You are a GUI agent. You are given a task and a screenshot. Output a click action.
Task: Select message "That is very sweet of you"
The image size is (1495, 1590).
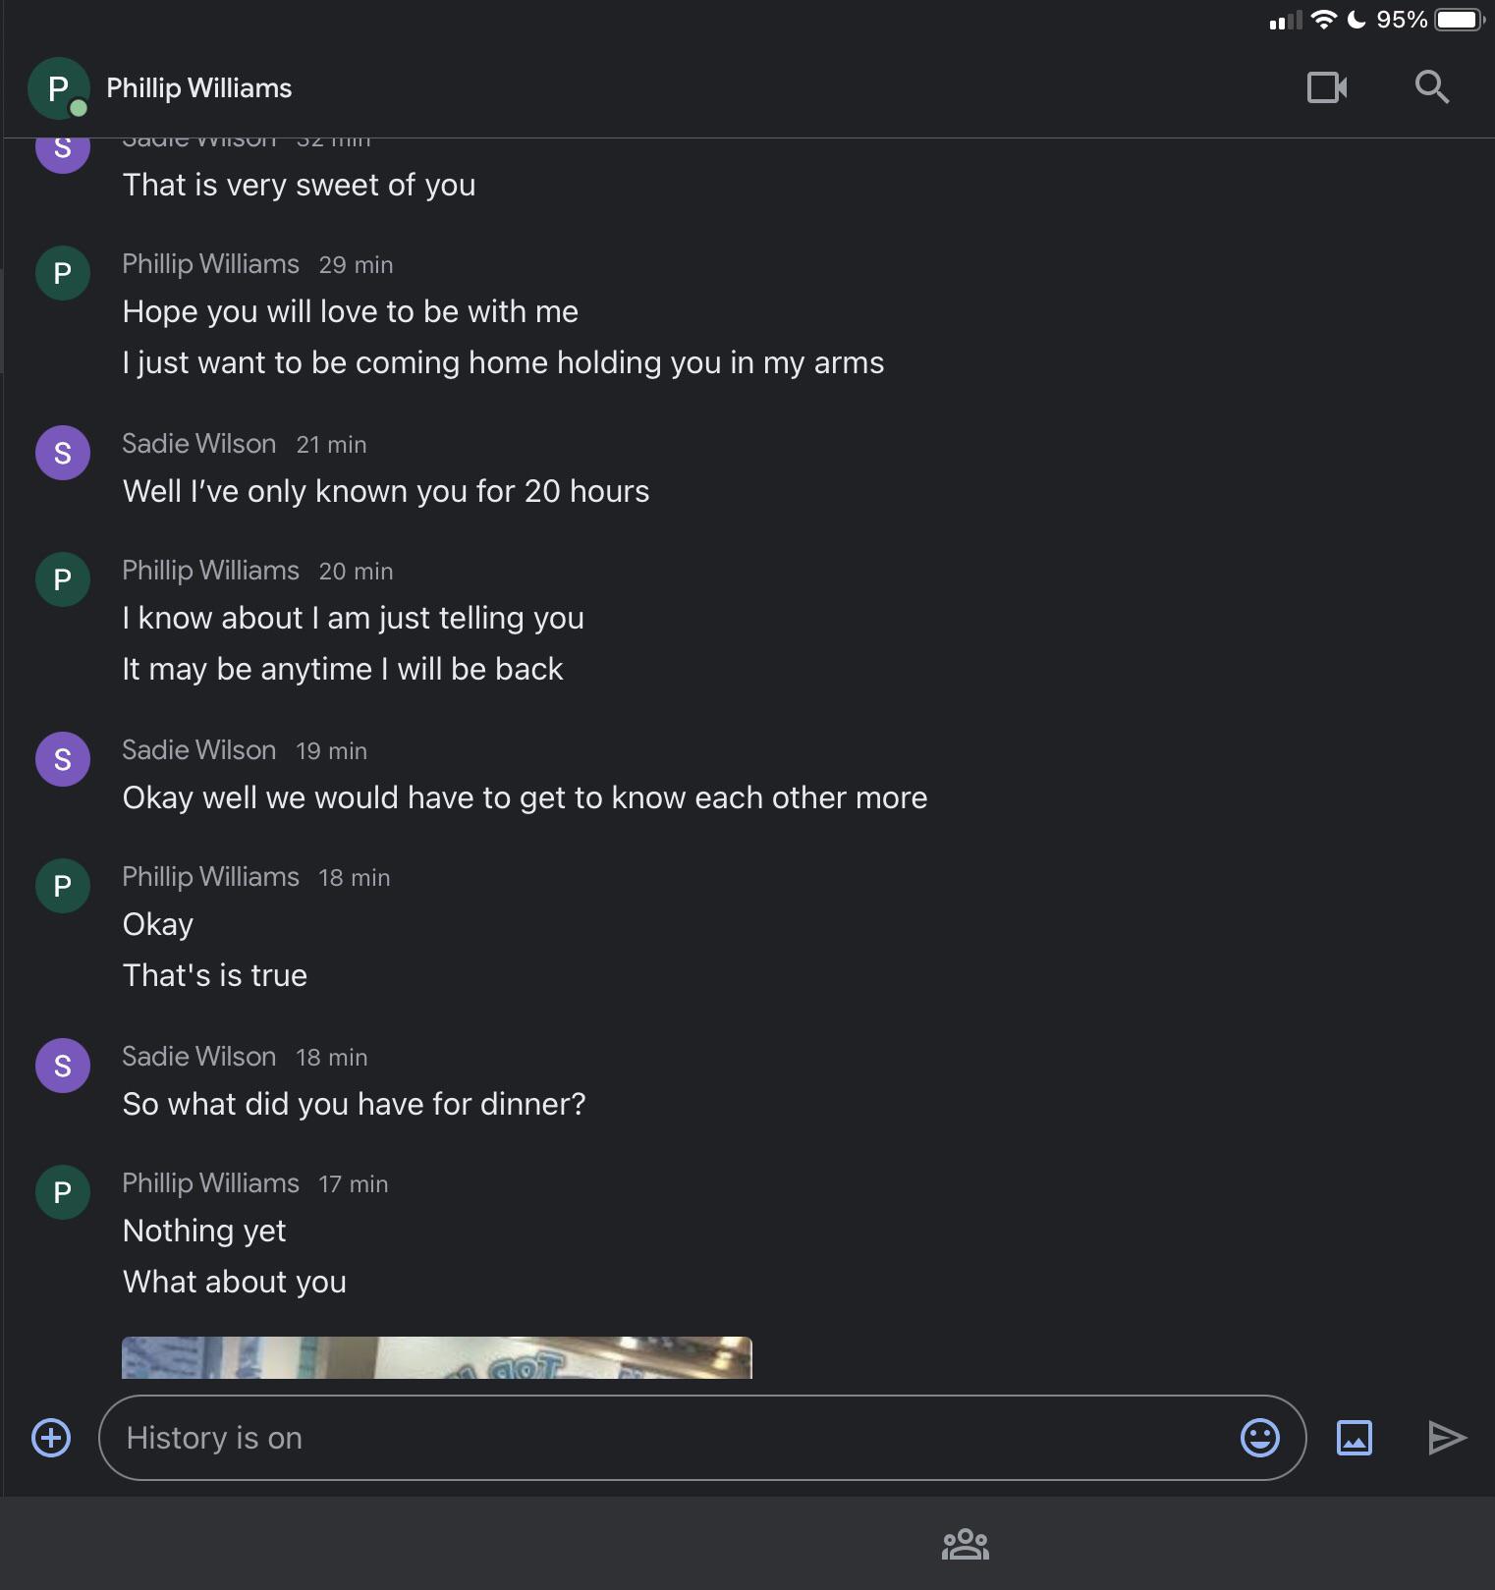(299, 185)
